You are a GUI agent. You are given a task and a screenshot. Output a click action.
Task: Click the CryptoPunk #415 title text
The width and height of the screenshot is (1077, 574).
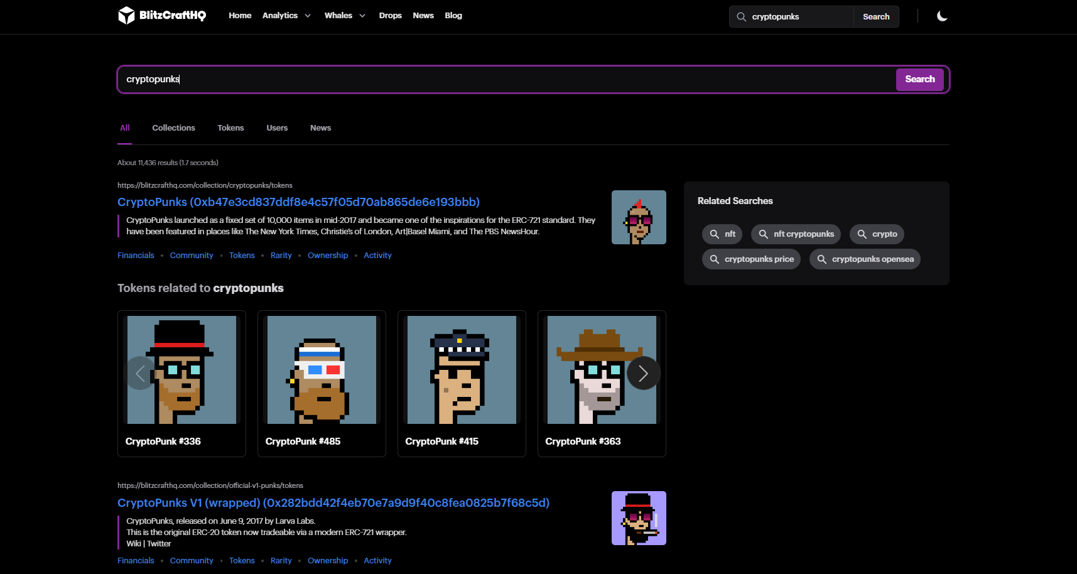click(x=442, y=441)
